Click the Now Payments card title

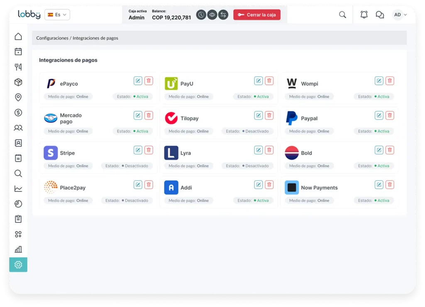[x=319, y=188]
